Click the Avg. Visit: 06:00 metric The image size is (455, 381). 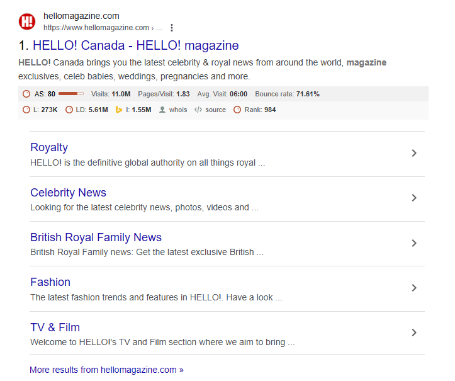pyautogui.click(x=222, y=94)
